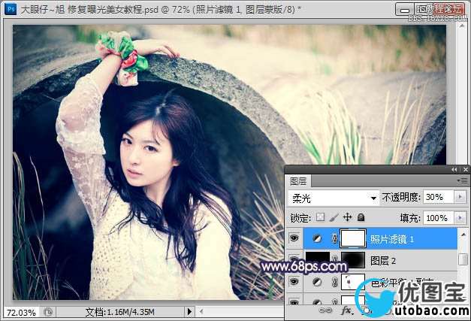Select the 图层 2 black mask thumbnail

pos(353,260)
